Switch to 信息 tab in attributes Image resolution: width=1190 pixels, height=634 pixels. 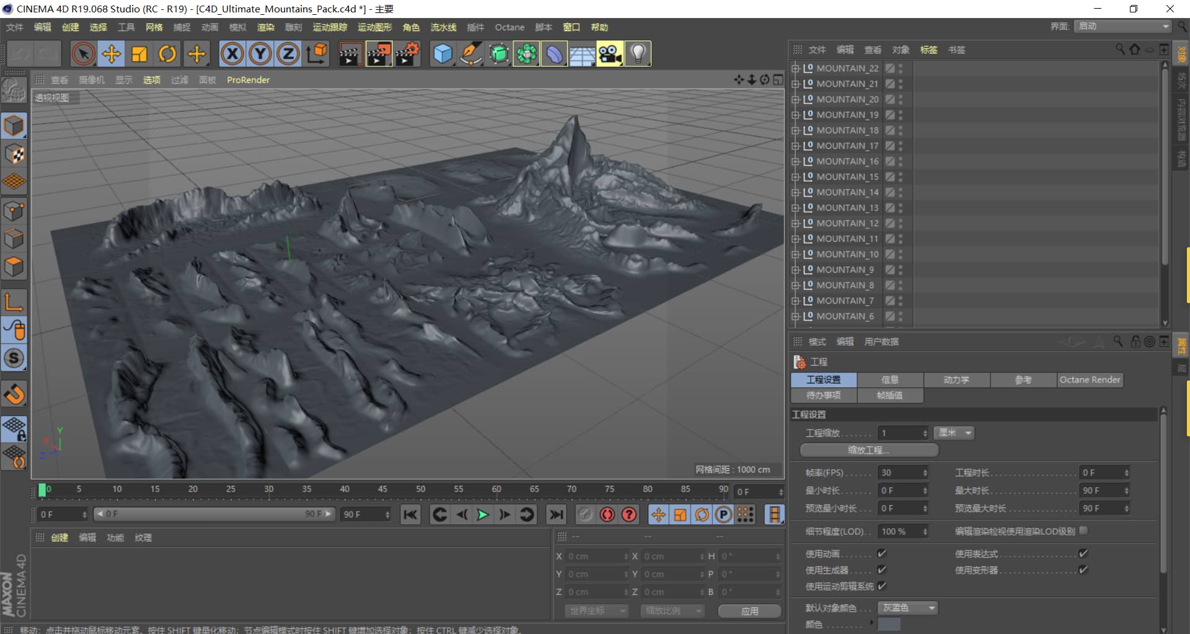point(890,380)
